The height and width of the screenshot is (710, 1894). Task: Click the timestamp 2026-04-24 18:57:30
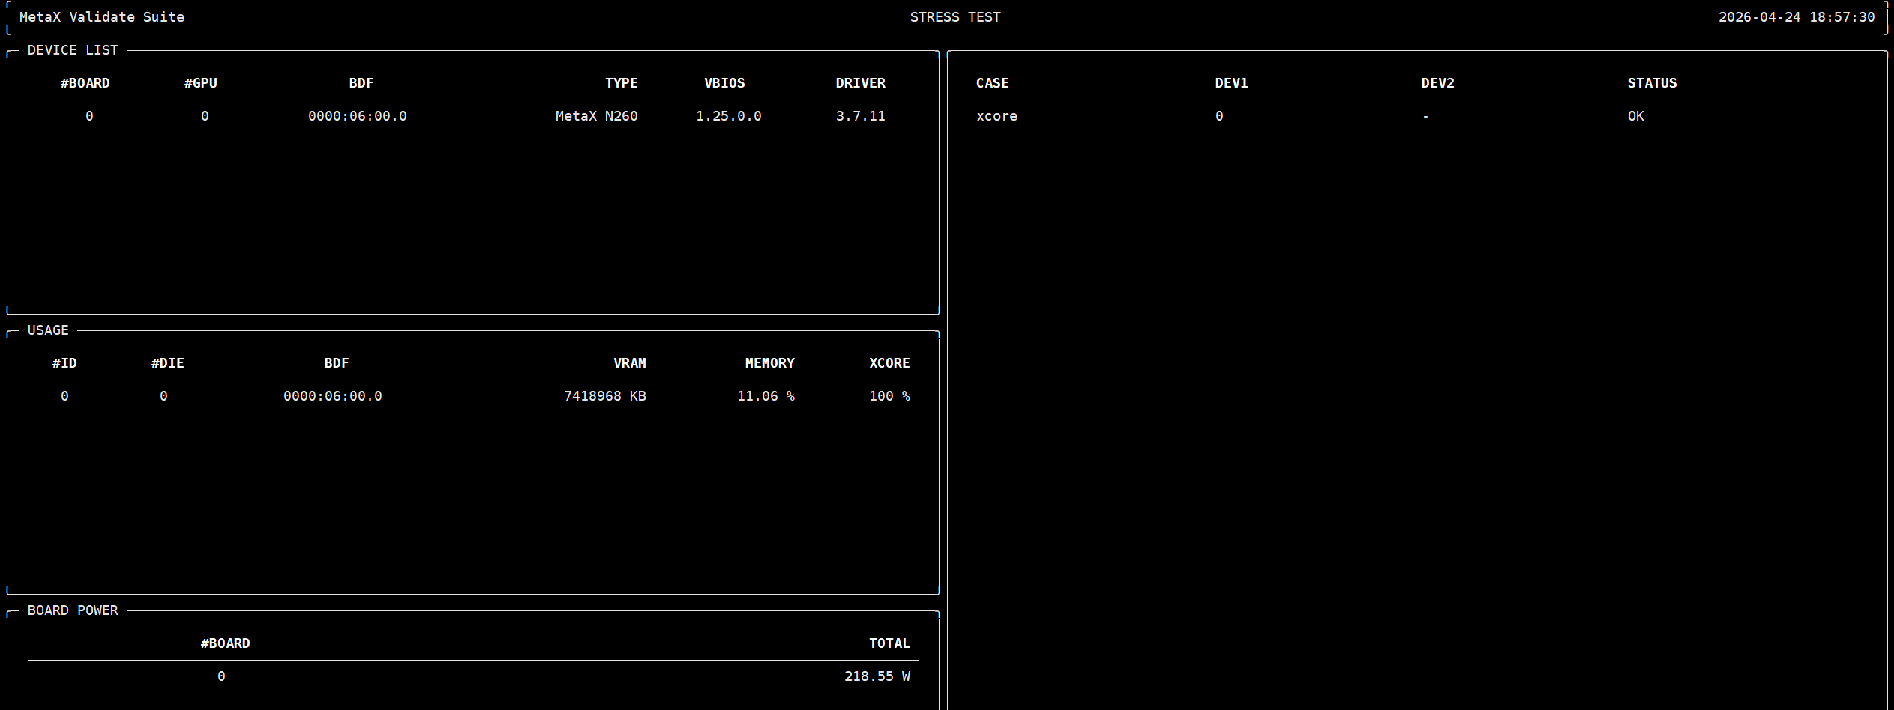point(1797,17)
